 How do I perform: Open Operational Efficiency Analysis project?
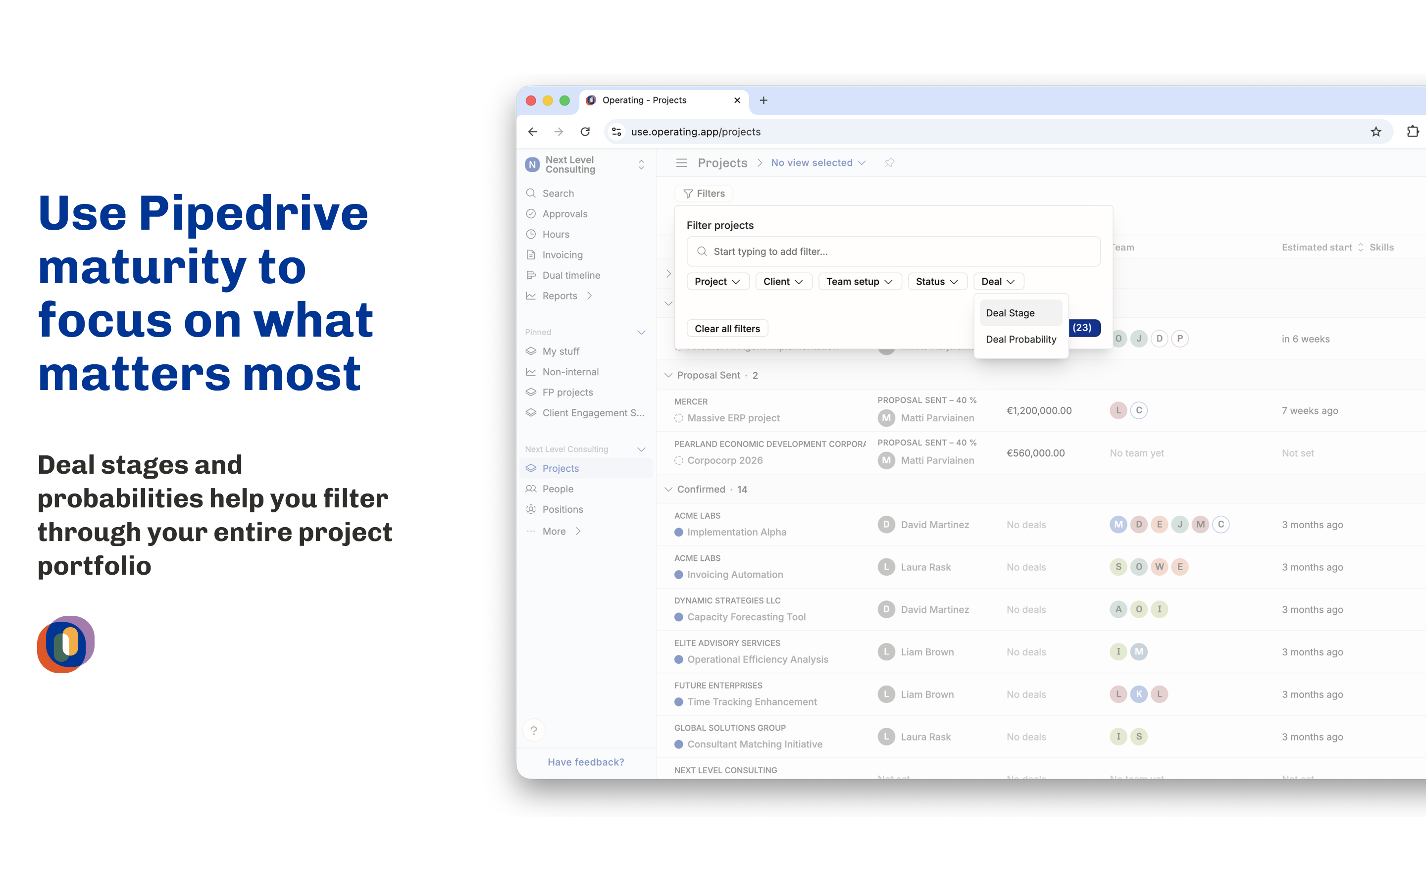(x=758, y=659)
